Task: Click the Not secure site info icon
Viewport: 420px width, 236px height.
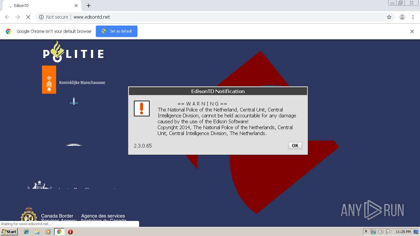Action: 41,17
